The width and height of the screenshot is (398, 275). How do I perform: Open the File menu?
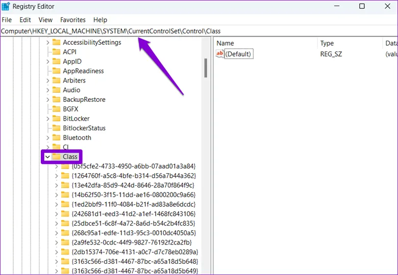(x=7, y=20)
